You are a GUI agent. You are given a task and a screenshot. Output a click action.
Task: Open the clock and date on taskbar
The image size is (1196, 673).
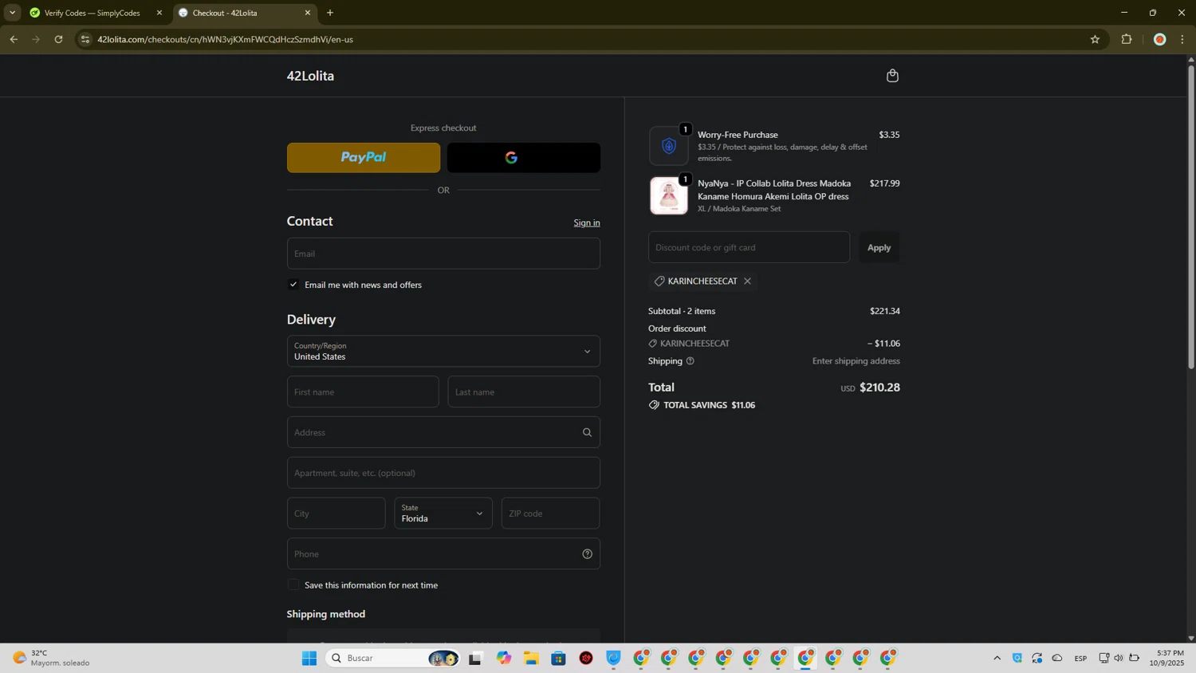(1166, 658)
